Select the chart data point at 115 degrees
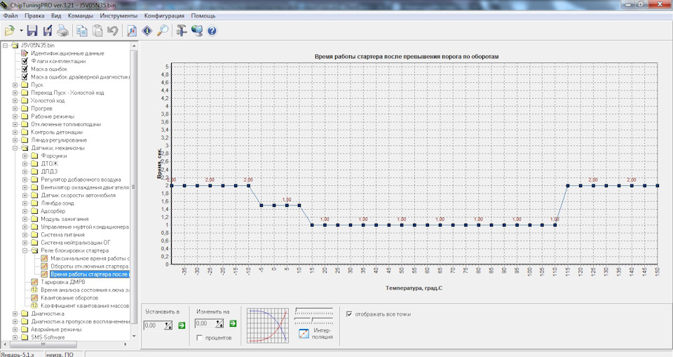 click(568, 186)
